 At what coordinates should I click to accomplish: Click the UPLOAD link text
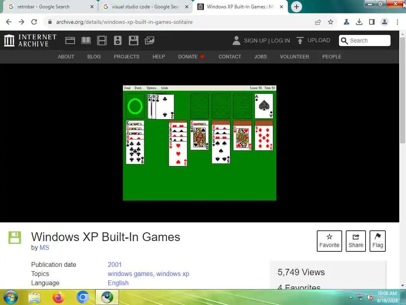pos(319,41)
